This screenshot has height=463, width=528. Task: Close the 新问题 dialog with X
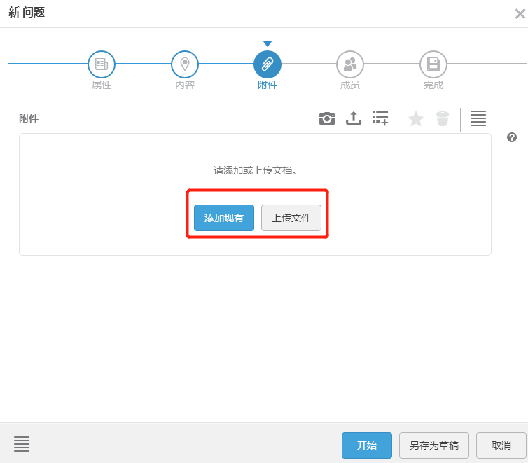pos(520,13)
